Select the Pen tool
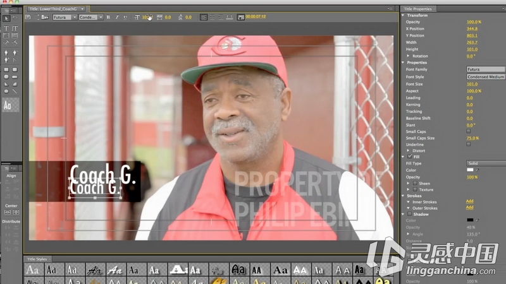506x284 pixels. [6, 52]
